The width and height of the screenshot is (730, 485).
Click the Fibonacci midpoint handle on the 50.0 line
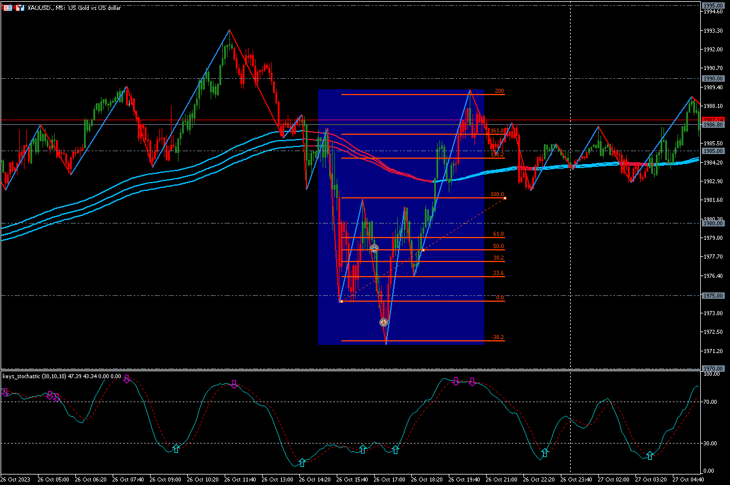(x=422, y=250)
